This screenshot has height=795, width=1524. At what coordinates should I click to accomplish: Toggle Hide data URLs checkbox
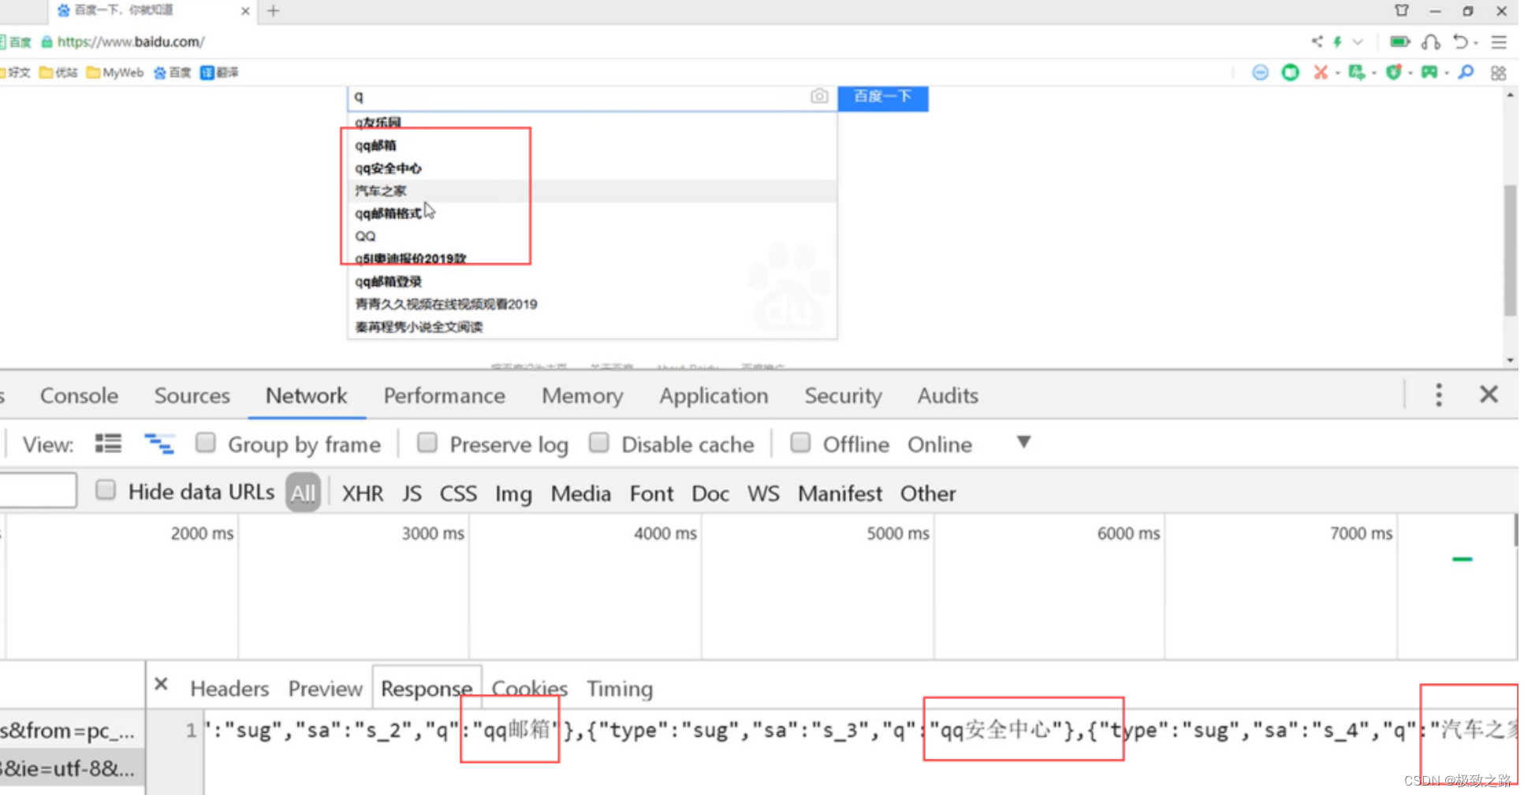106,491
